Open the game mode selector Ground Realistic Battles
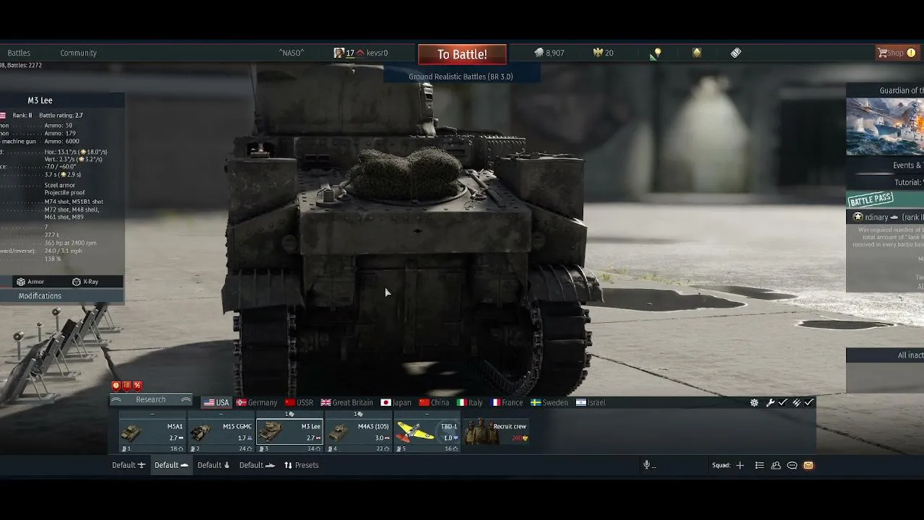The height and width of the screenshot is (520, 924). (461, 77)
